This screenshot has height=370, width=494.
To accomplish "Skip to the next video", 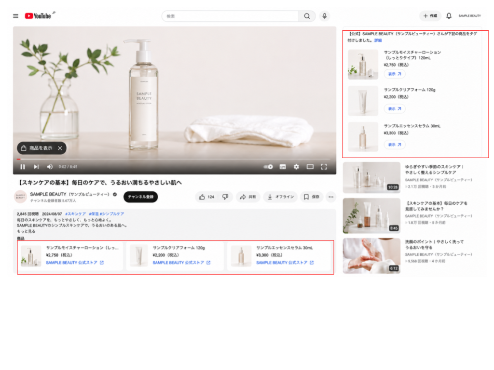I will (x=36, y=167).
